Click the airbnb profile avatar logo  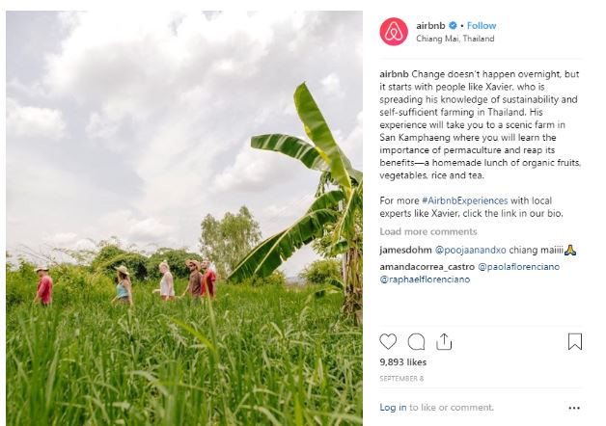(x=394, y=32)
